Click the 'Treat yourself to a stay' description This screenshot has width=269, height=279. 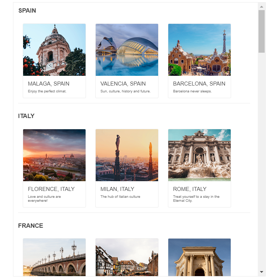[x=196, y=199]
